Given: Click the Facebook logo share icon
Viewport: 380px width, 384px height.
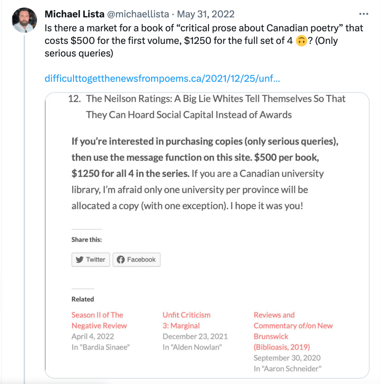Looking at the screenshot, I should [121, 259].
